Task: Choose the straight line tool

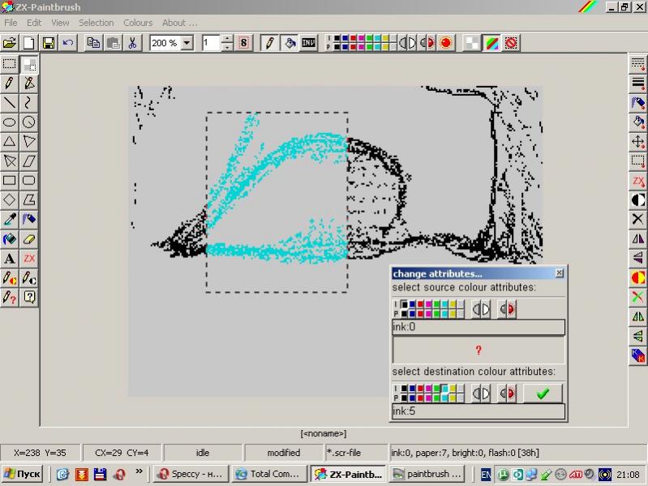Action: (10, 102)
